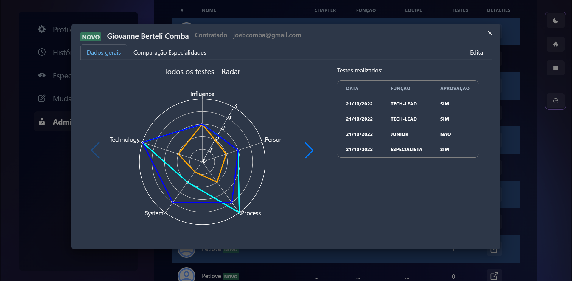Open the history clock icon in sidebar
The height and width of the screenshot is (281, 572).
pyautogui.click(x=42, y=52)
